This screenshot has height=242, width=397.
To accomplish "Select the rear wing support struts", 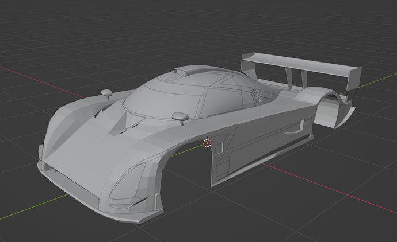I will click(x=296, y=78).
